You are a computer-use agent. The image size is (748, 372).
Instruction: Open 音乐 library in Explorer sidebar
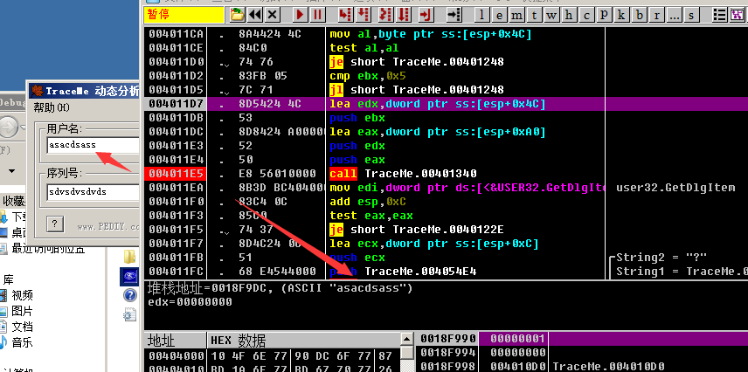point(22,342)
